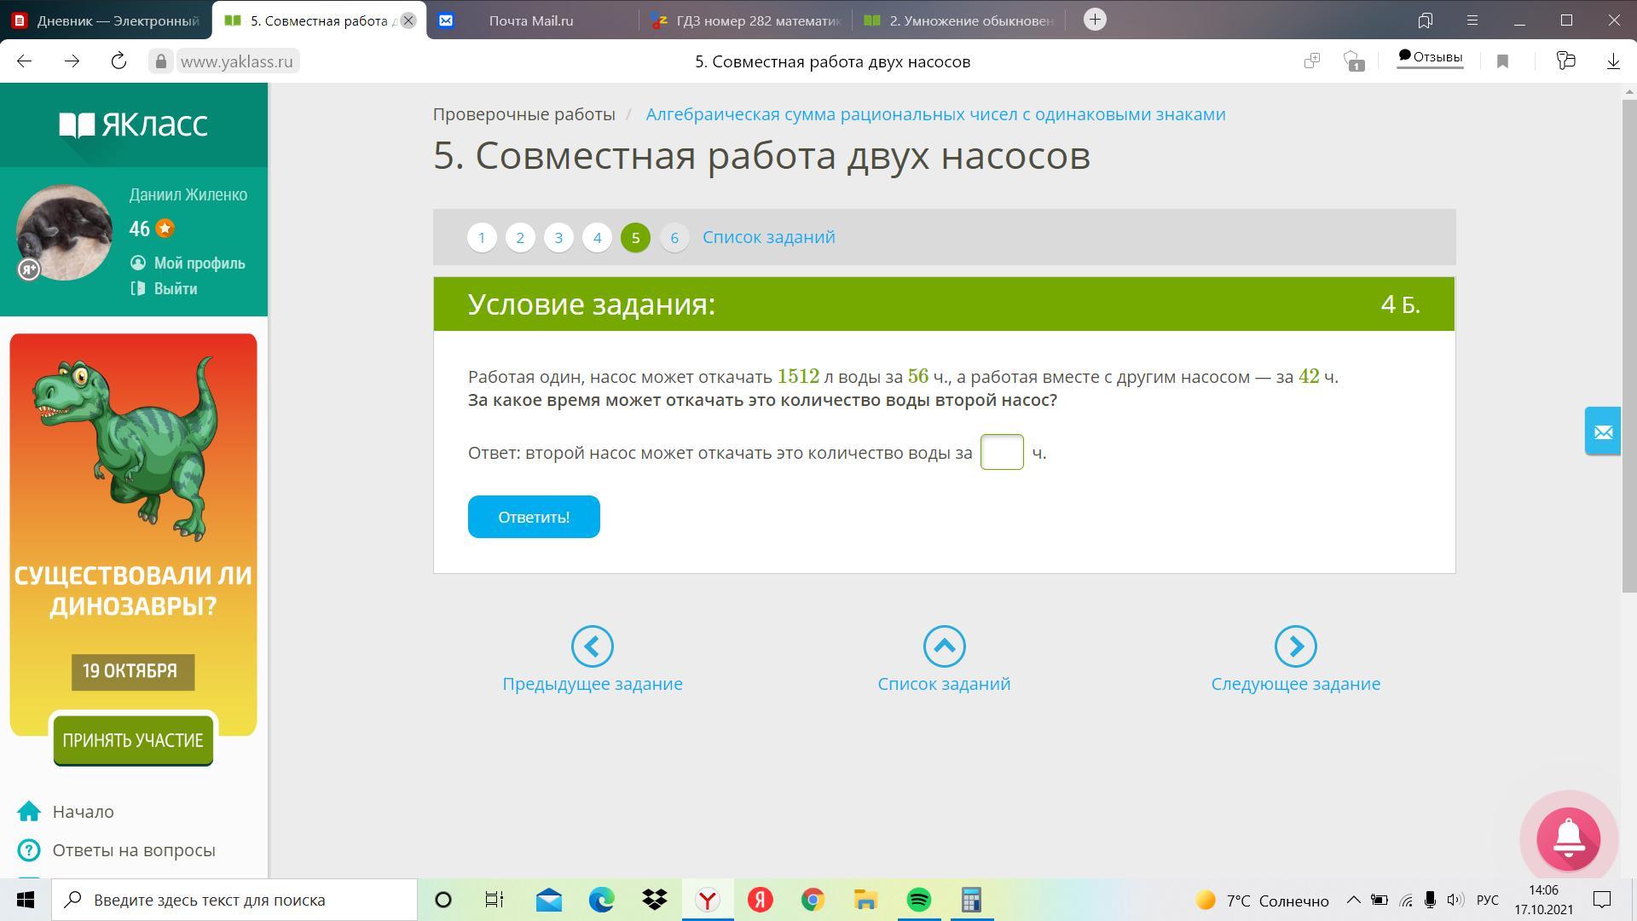Open the Список заданий link near task numbers
This screenshot has width=1637, height=921.
tap(768, 237)
